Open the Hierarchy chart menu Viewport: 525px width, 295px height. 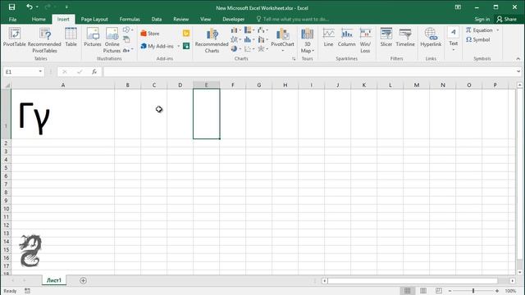(249, 30)
